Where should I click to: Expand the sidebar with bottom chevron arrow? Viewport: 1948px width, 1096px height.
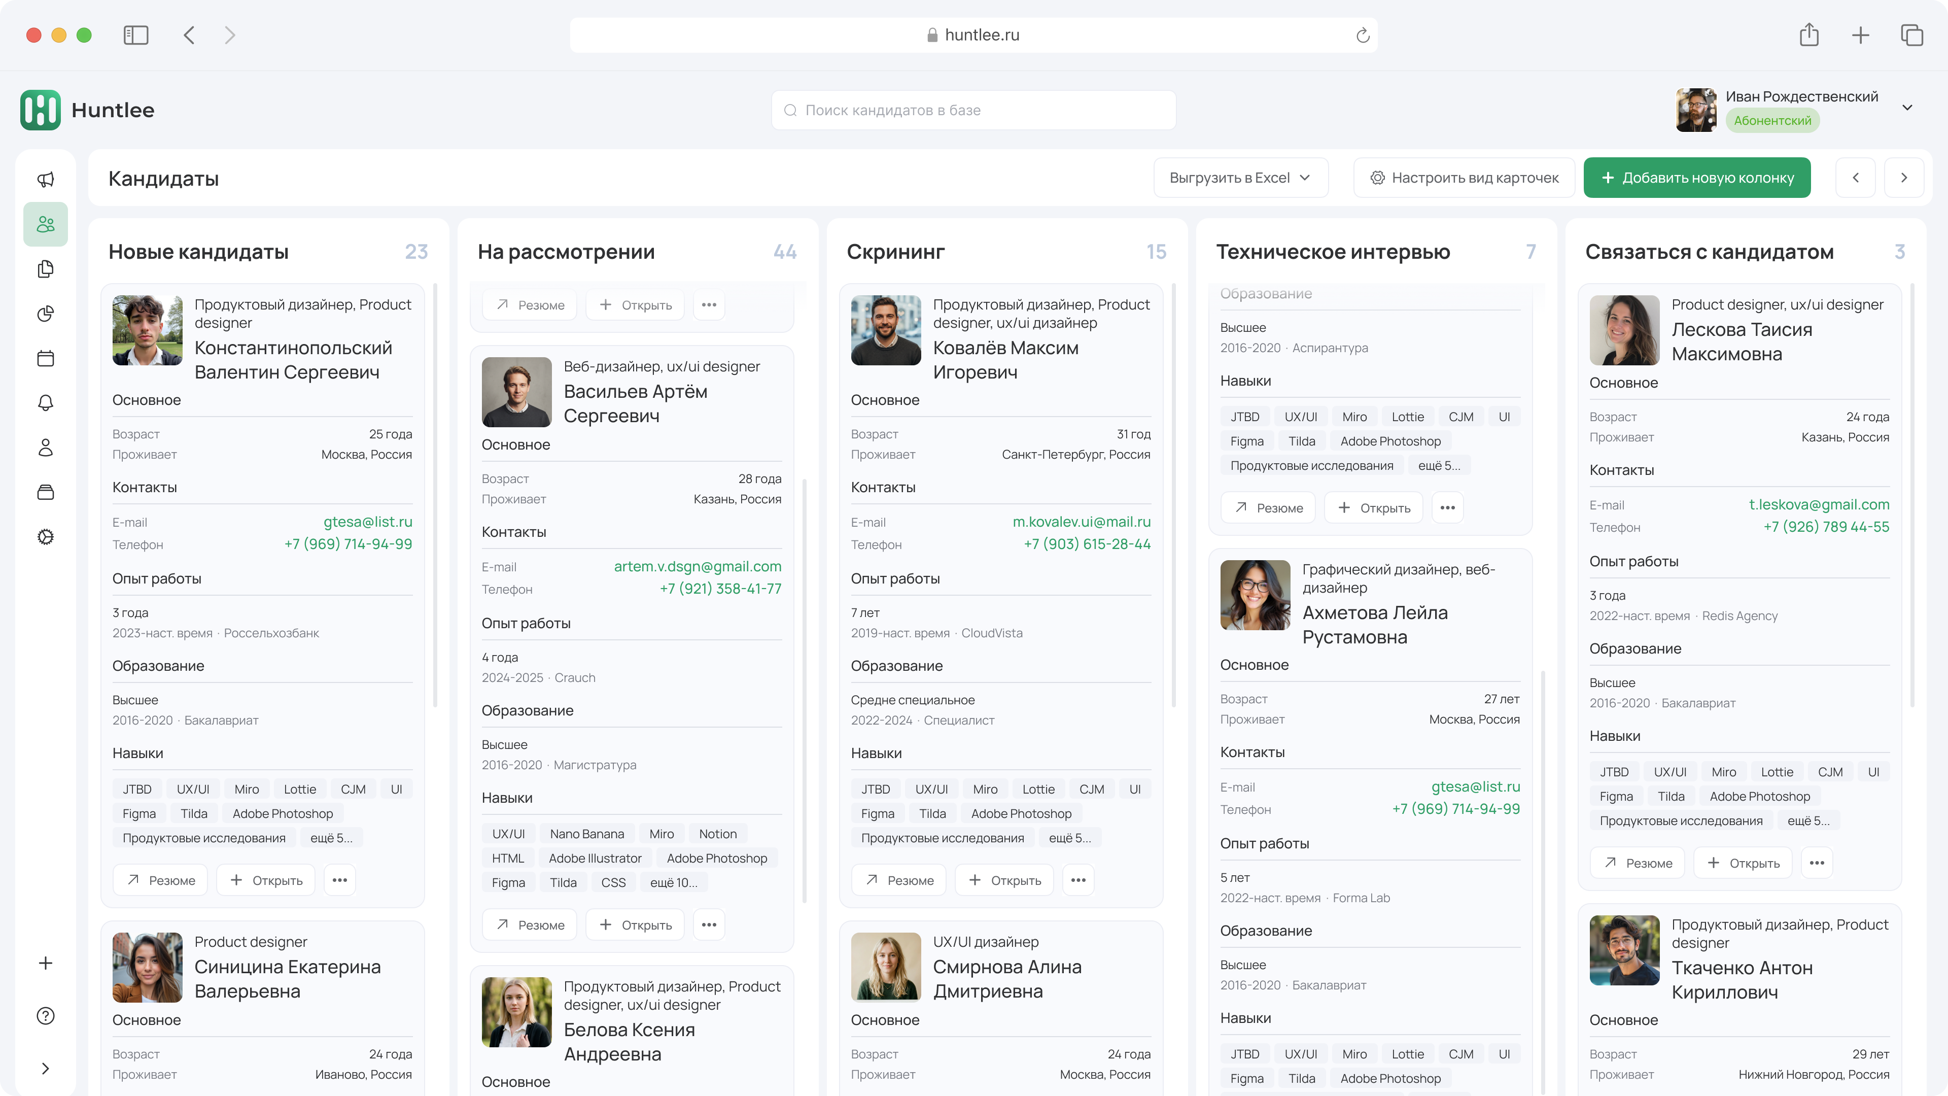tap(45, 1068)
